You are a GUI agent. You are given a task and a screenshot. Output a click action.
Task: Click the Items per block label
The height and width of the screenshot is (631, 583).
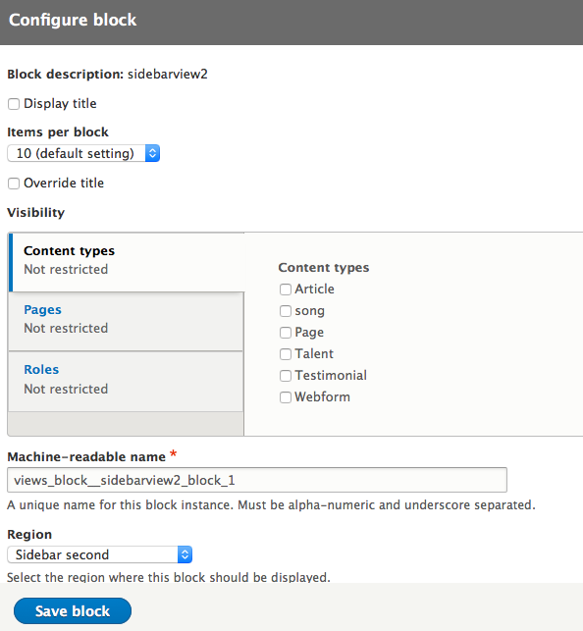(x=58, y=132)
